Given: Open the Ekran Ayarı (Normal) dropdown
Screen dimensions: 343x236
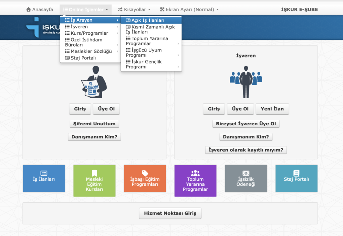Looking at the screenshot, I should point(189,10).
